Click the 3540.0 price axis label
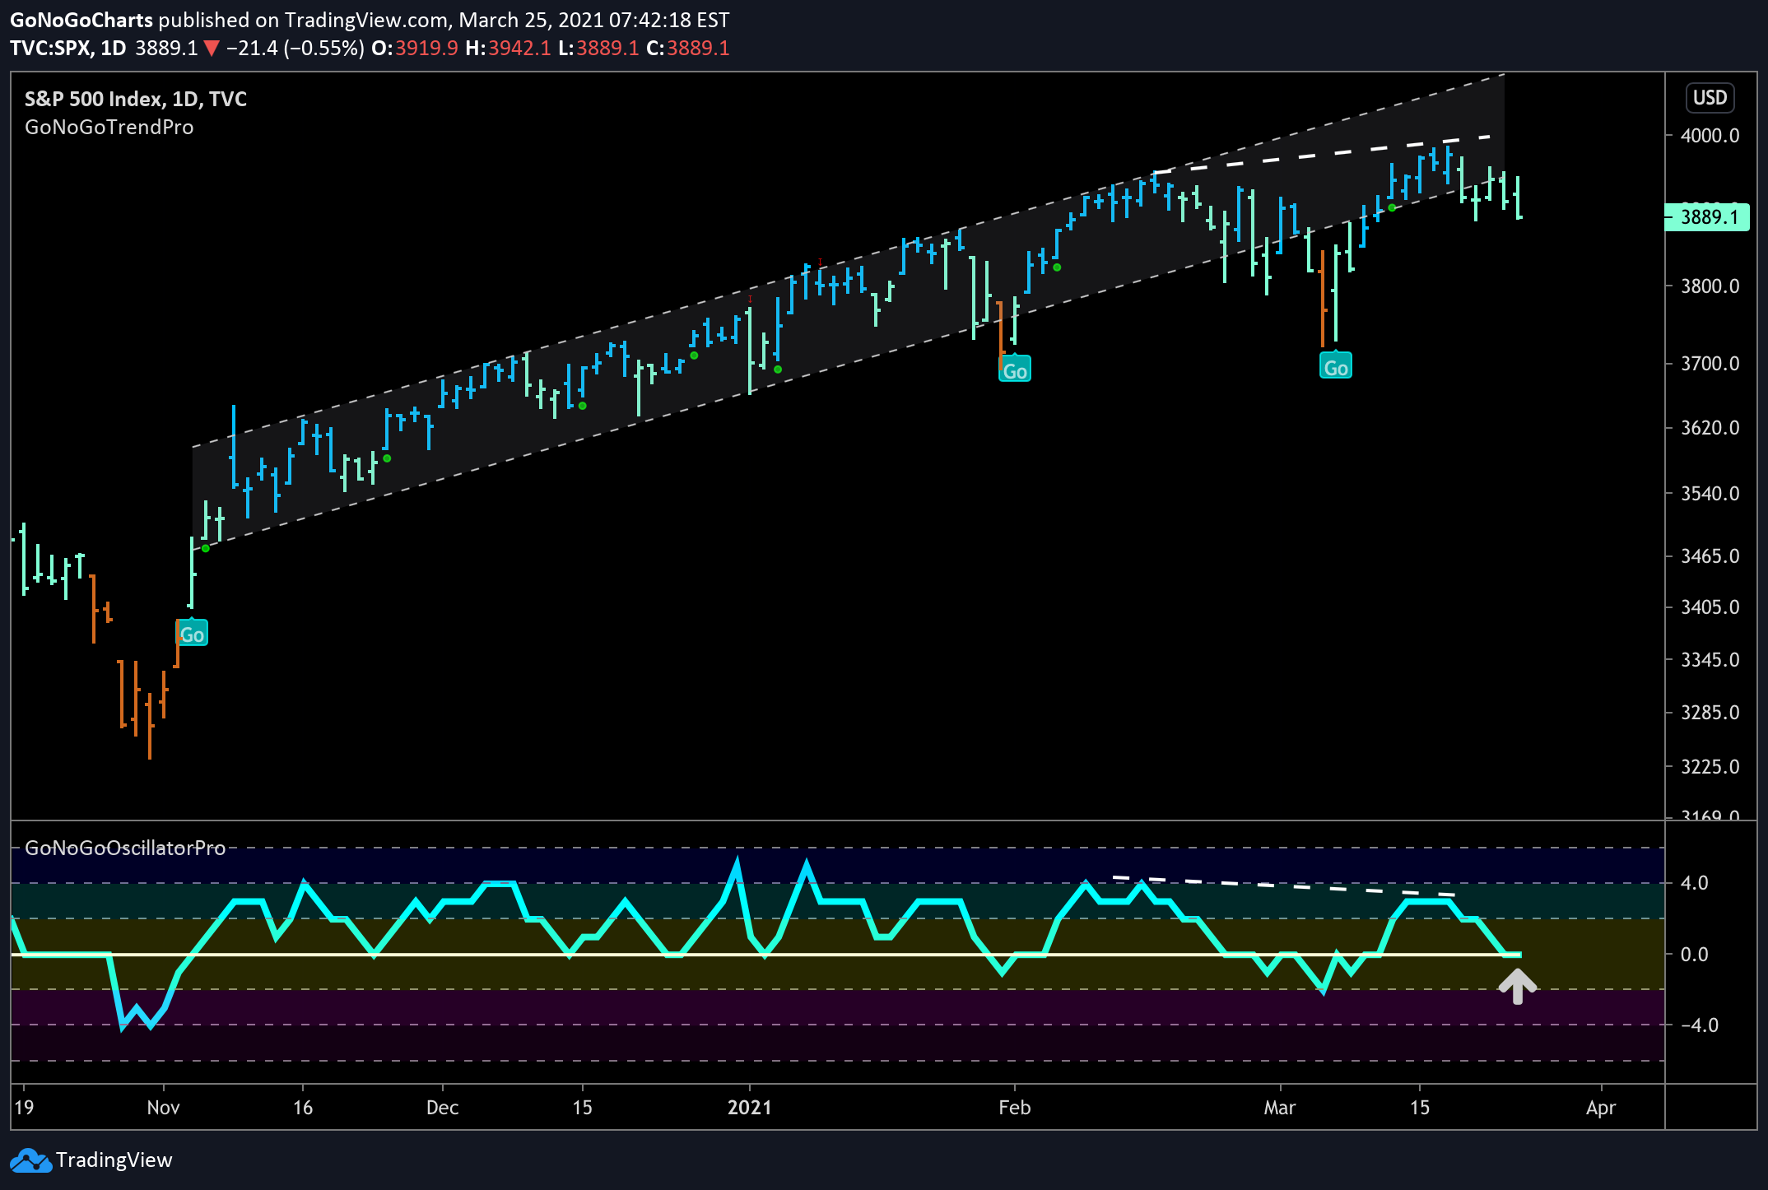 [x=1710, y=494]
